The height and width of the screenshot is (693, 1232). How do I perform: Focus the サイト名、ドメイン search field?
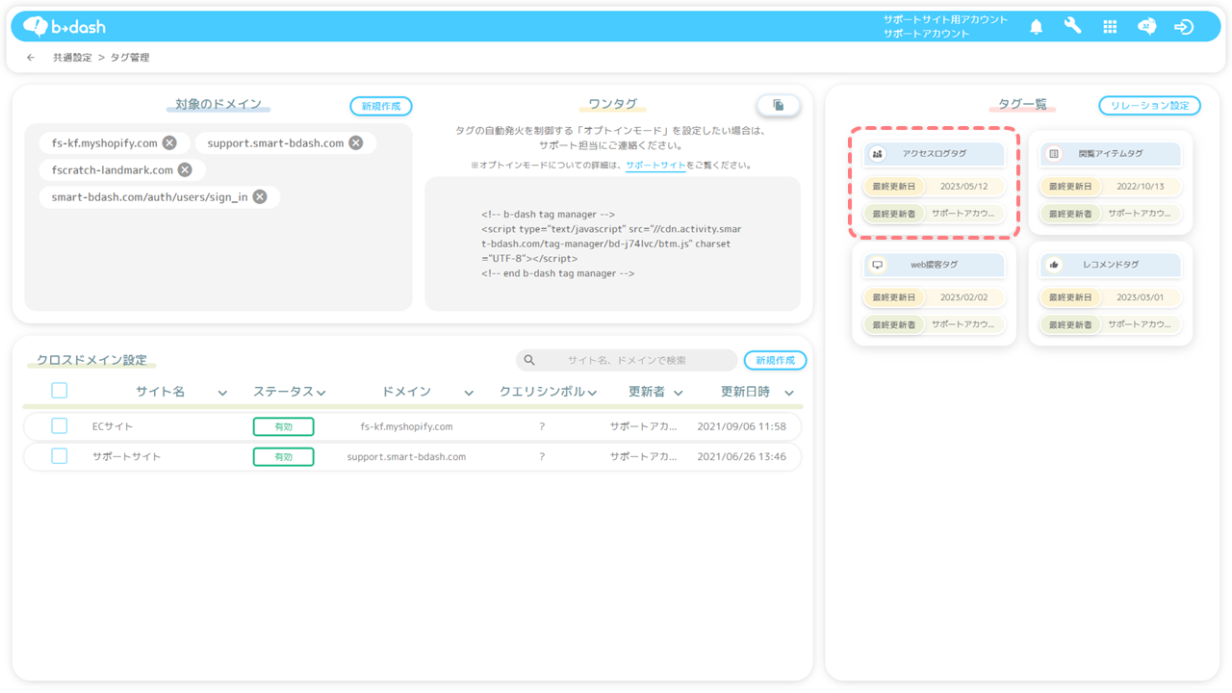coord(627,360)
